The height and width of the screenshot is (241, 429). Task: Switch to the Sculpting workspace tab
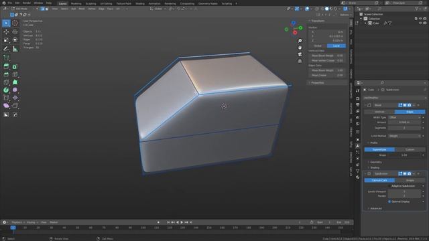(91, 3)
